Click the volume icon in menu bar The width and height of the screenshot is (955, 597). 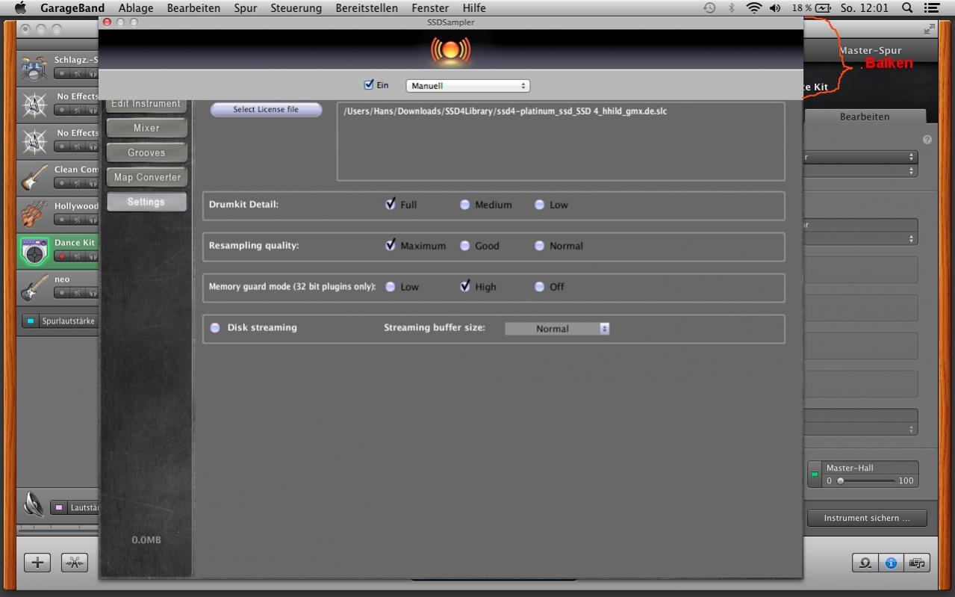point(775,8)
